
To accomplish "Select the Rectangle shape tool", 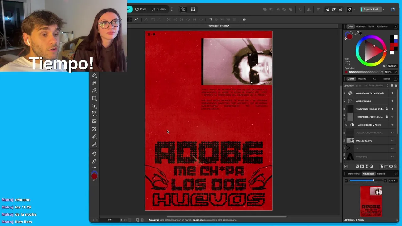I will [94, 98].
